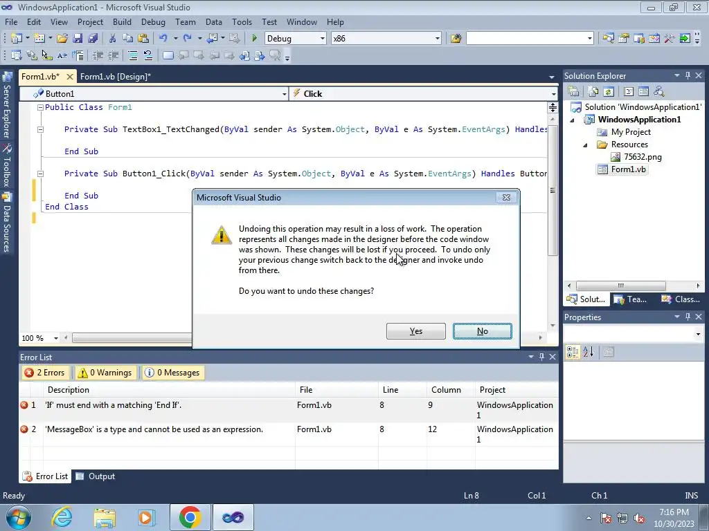The height and width of the screenshot is (531, 709).
Task: Toggle auto-hide pin on Properties panel
Action: pyautogui.click(x=688, y=317)
